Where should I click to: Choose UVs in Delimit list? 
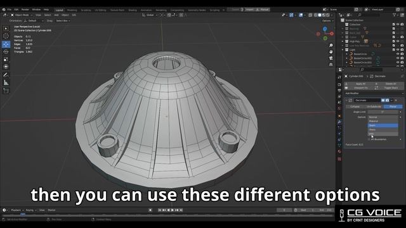[x=383, y=134]
